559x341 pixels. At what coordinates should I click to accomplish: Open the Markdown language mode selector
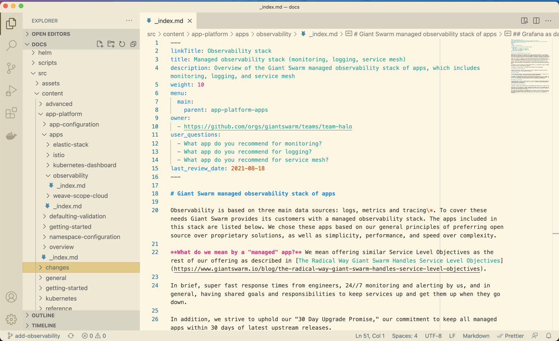point(476,336)
